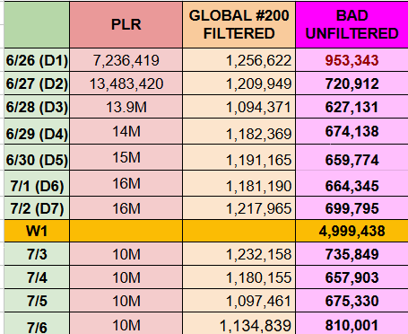Screen dimensions: 408x334
Task: Select the 10M cell in 7/6 row
Action: (x=126, y=323)
